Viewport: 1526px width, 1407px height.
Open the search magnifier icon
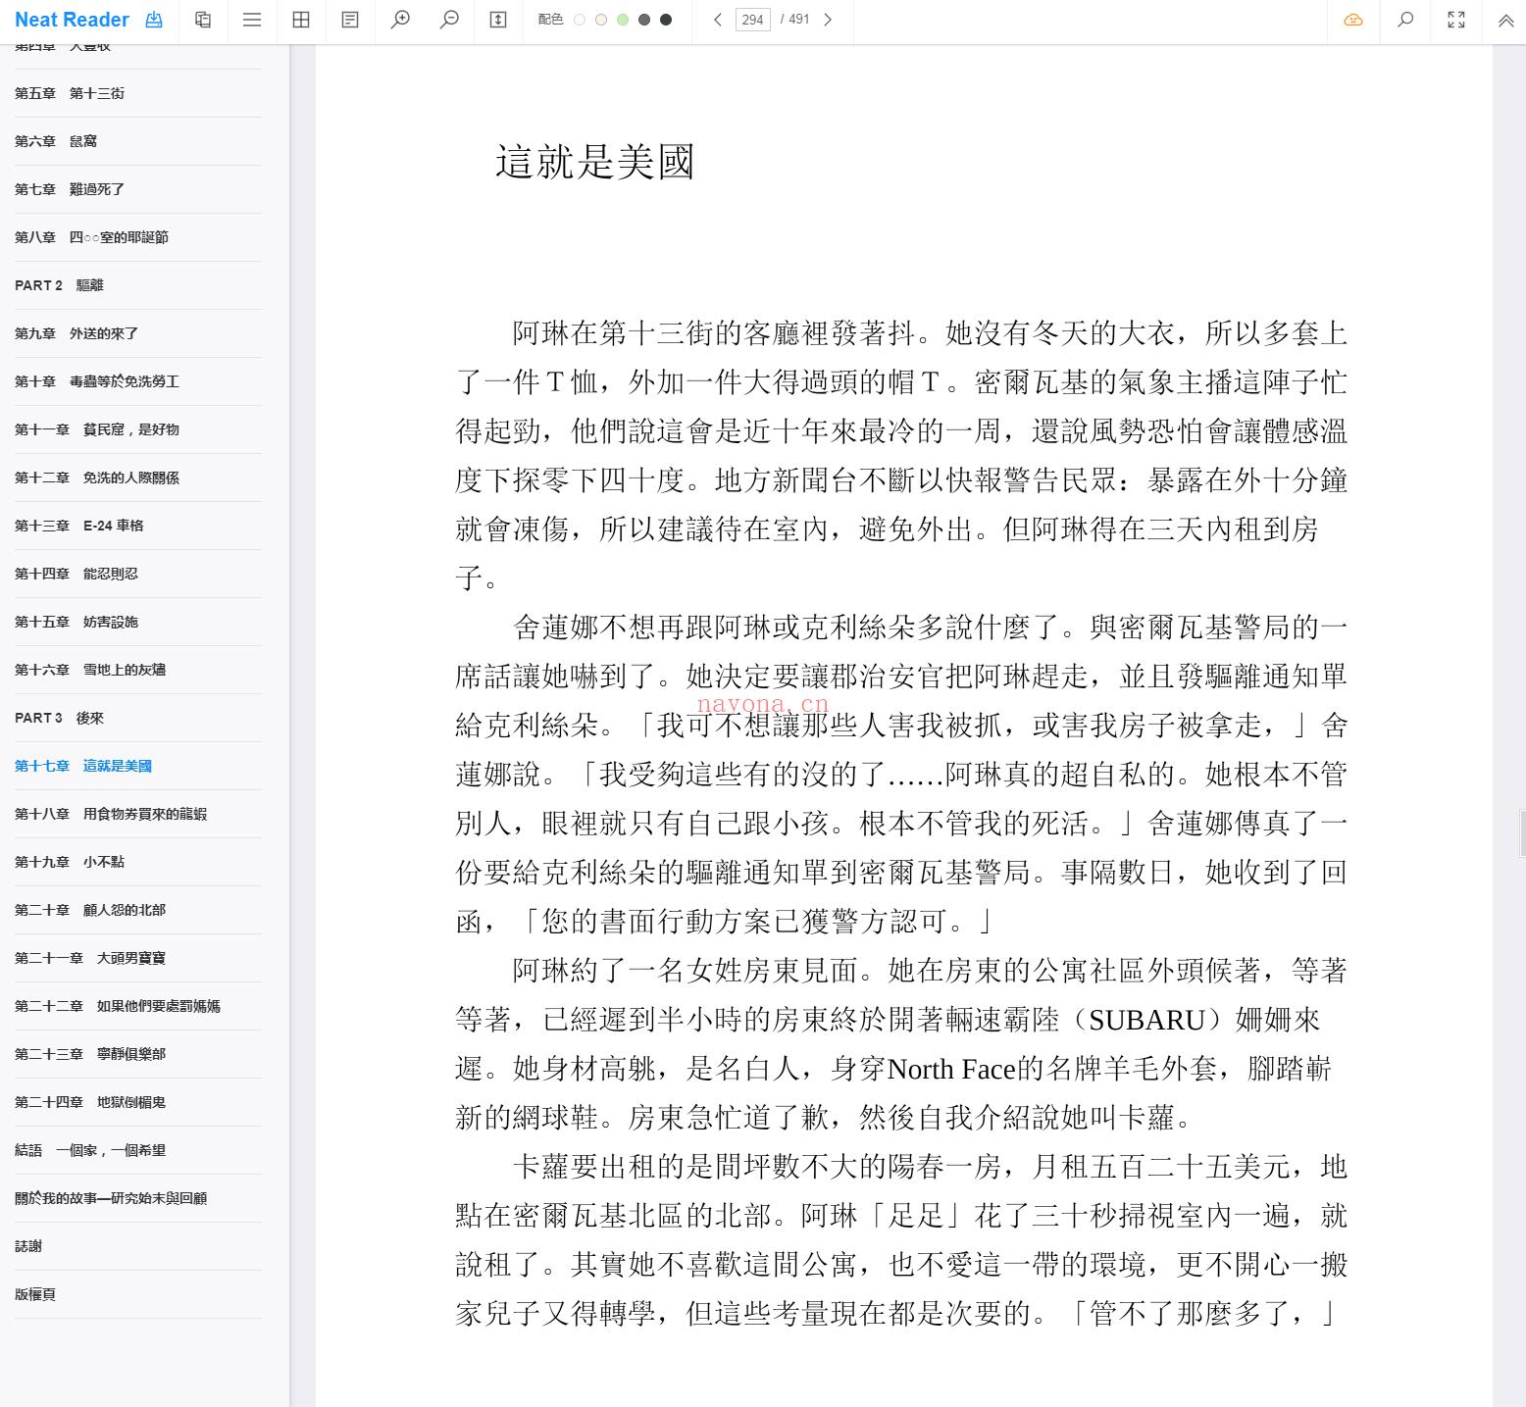pos(1405,20)
